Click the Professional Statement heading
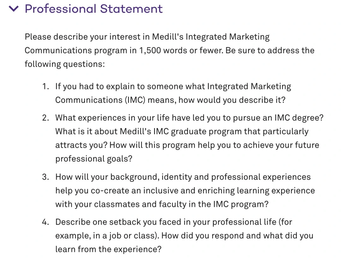The image size is (341, 258). (x=94, y=9)
